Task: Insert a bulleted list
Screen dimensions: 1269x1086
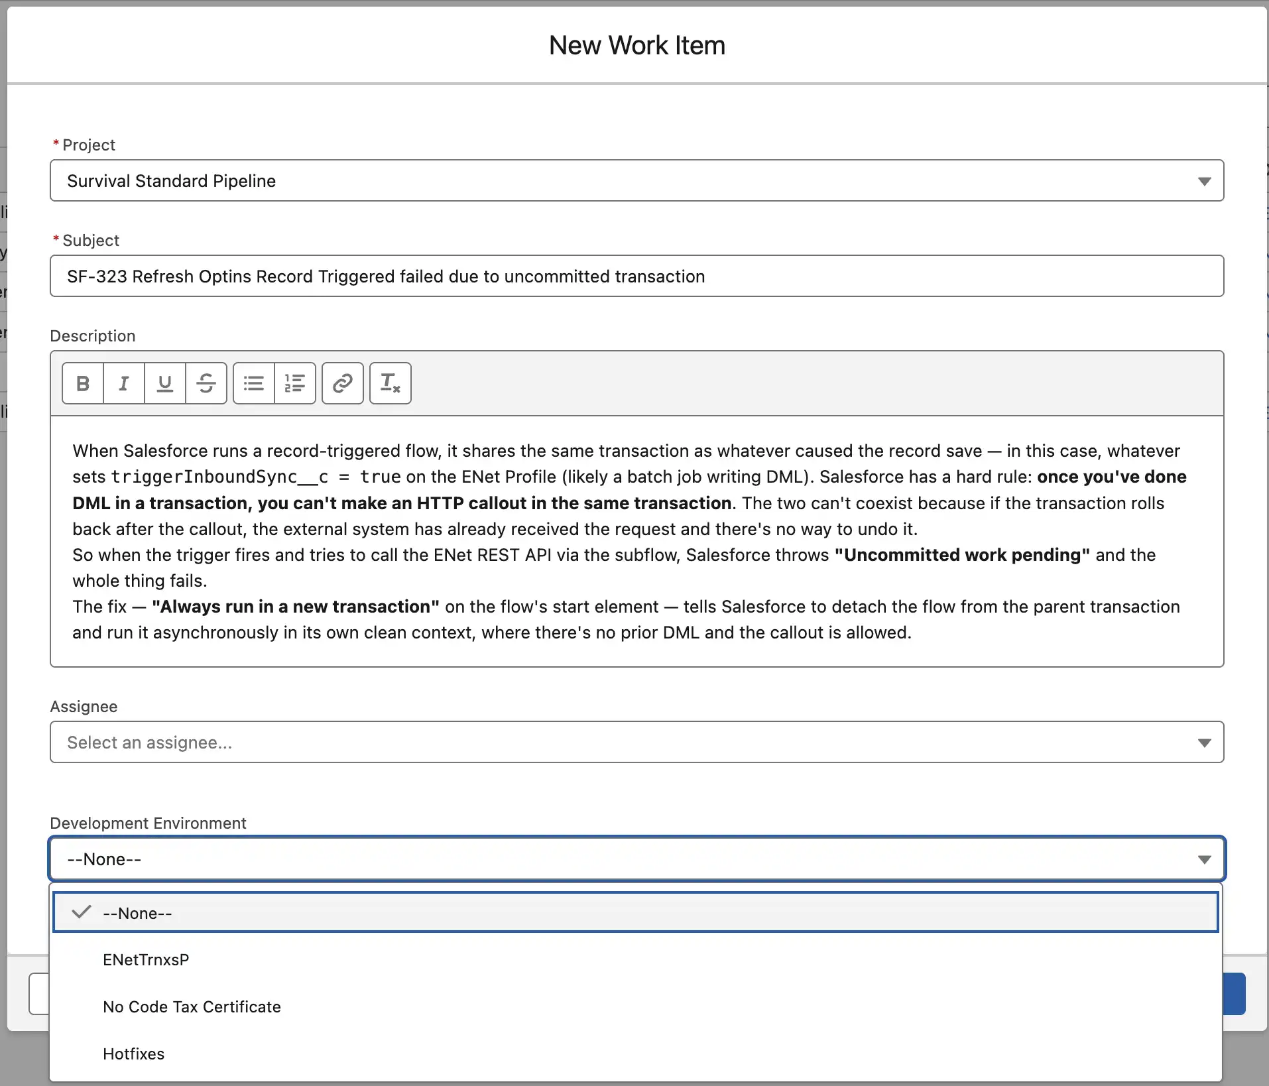Action: pos(254,383)
